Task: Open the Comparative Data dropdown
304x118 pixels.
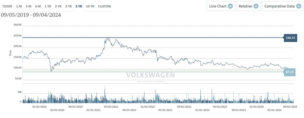Action: tap(283, 6)
